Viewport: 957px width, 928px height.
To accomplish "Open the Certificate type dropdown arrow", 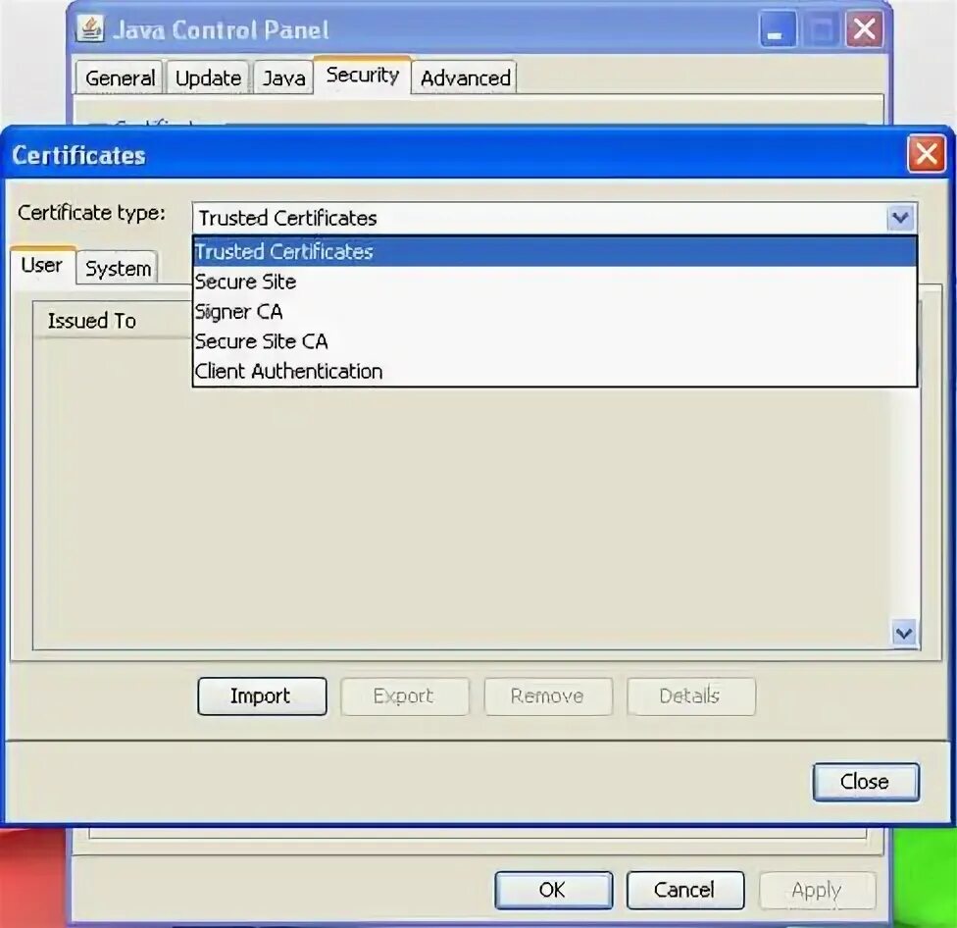I will coord(901,218).
